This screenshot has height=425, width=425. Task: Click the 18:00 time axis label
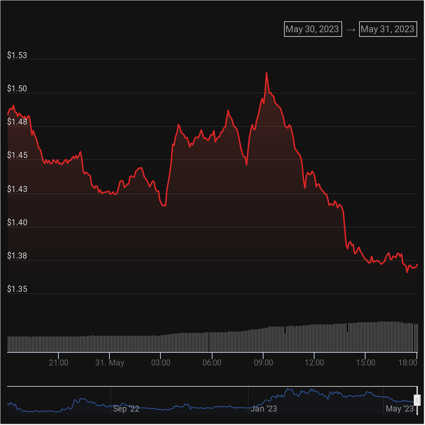click(x=408, y=363)
